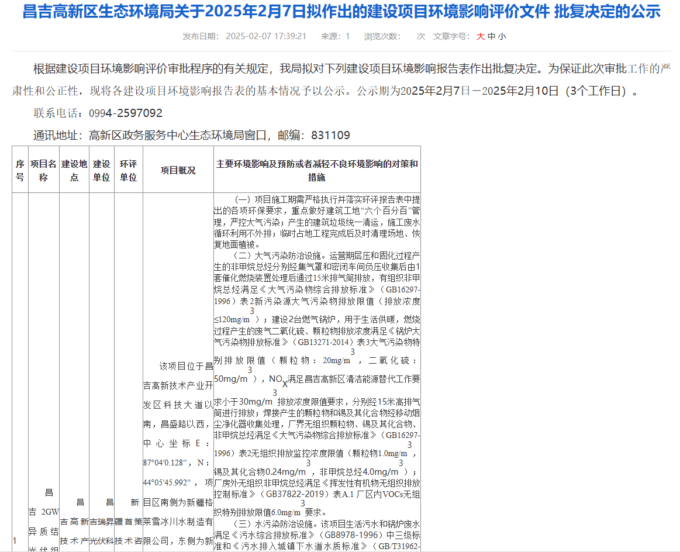Click the contact phone number 0994-2597092
Viewport: 680px width, 552px height.
point(126,113)
